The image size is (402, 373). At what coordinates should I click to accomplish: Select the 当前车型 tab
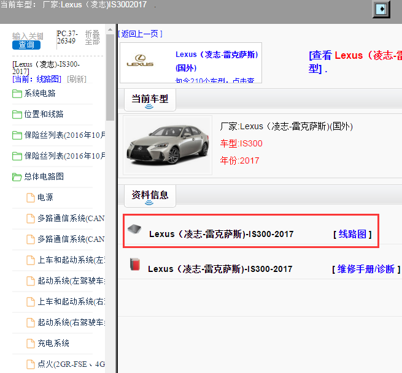pyautogui.click(x=150, y=99)
